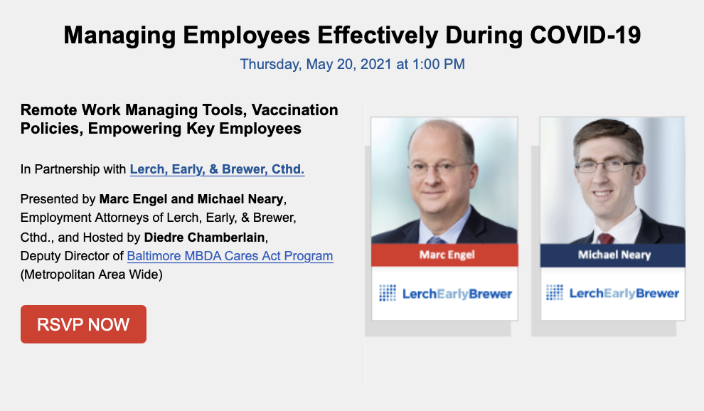Click LerchEarlyBrewer logo text on Marc Engel's card
704x411 pixels.
[x=457, y=294]
